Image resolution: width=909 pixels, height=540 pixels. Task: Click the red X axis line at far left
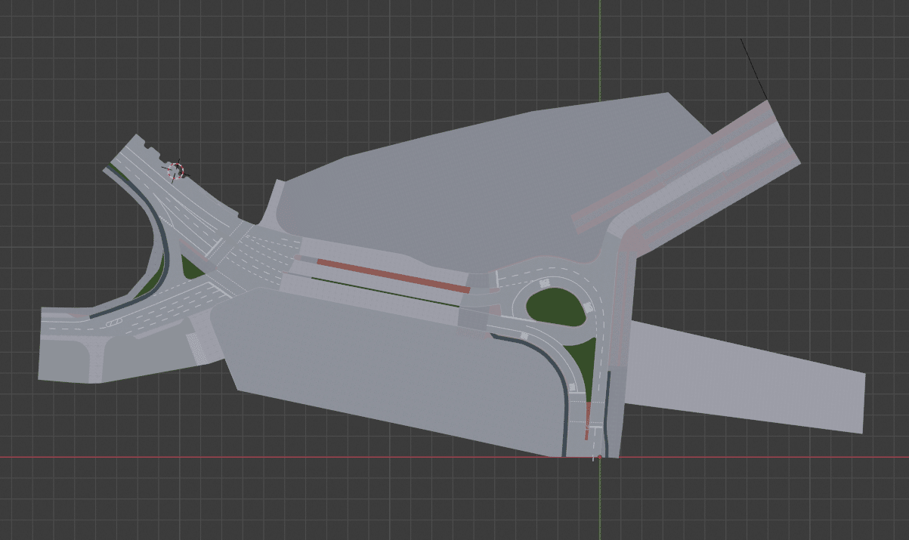(x=76, y=457)
